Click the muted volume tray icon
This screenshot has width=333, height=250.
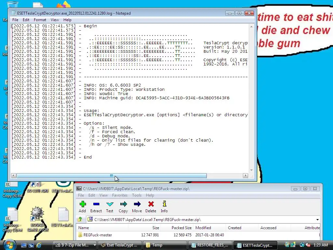coord(308,245)
